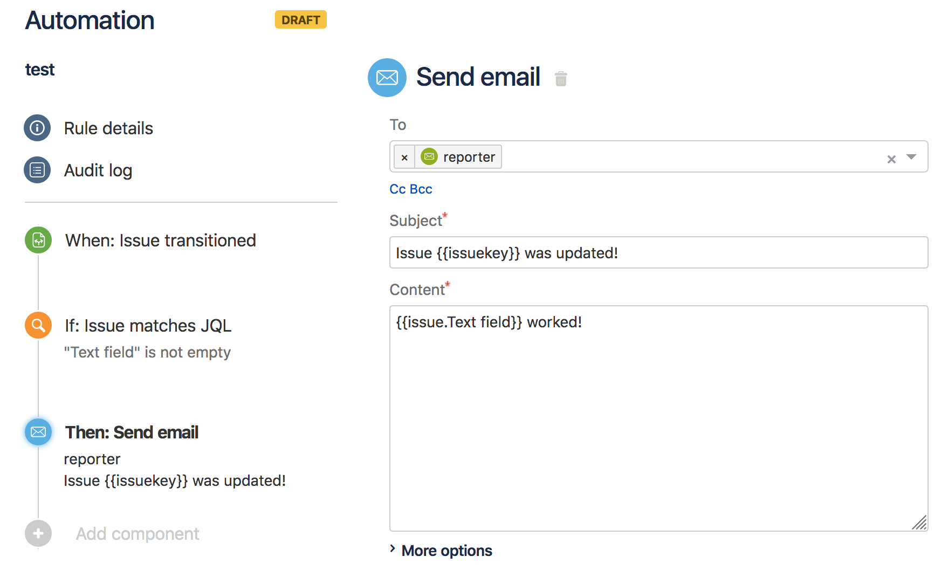Click the Rule details info icon
This screenshot has width=948, height=577.
(37, 128)
